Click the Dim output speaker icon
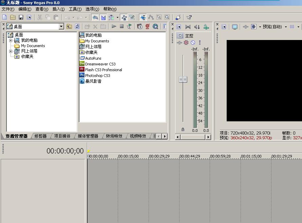The height and width of the screenshot is (223, 302). 197,27
